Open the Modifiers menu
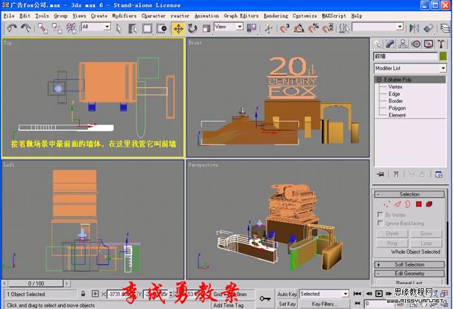 (x=124, y=16)
